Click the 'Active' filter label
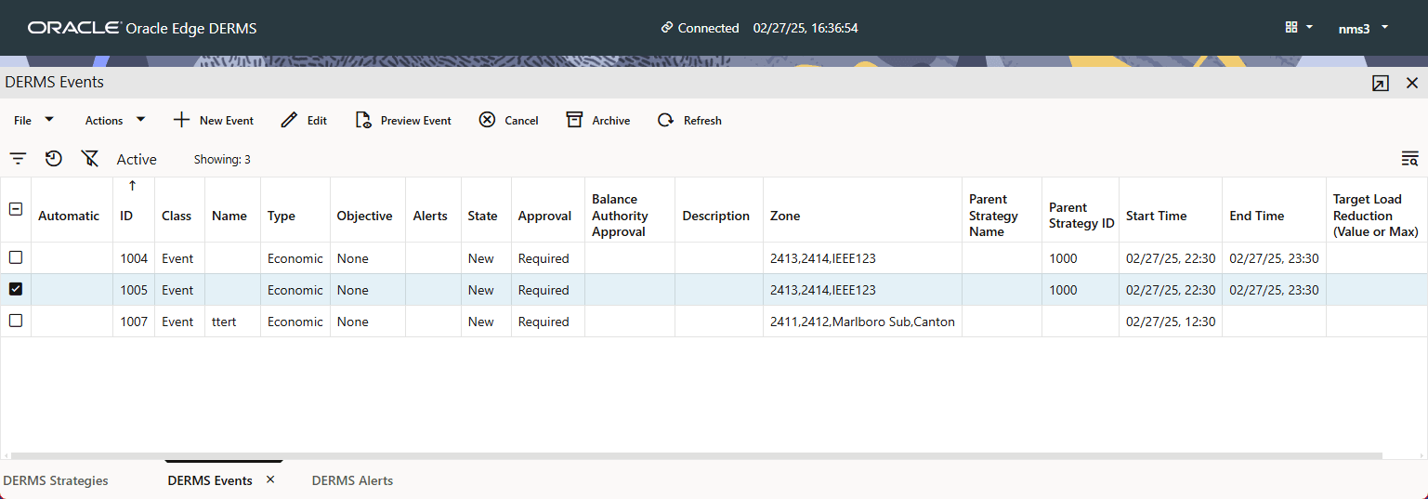This screenshot has height=499, width=1428. pos(137,160)
